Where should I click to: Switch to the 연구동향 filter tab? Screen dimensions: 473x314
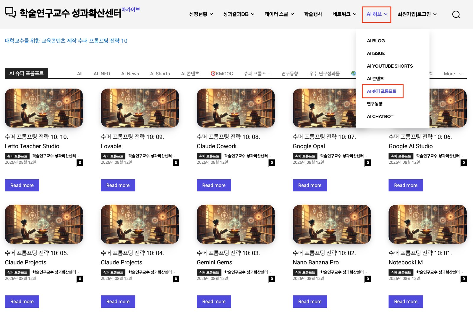point(290,74)
